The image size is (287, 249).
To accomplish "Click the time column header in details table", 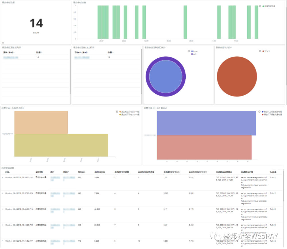I will point(7,172).
